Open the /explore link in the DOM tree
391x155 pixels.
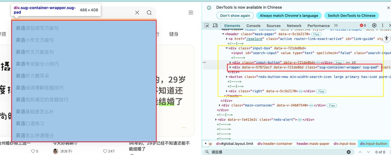[254, 39]
